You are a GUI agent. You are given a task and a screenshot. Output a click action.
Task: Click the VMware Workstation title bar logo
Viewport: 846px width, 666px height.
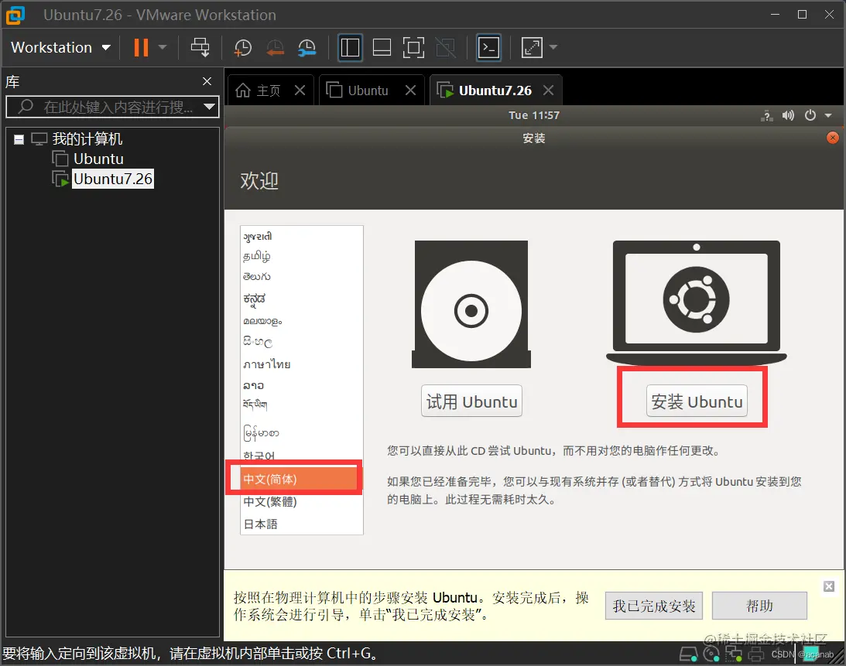coord(15,15)
